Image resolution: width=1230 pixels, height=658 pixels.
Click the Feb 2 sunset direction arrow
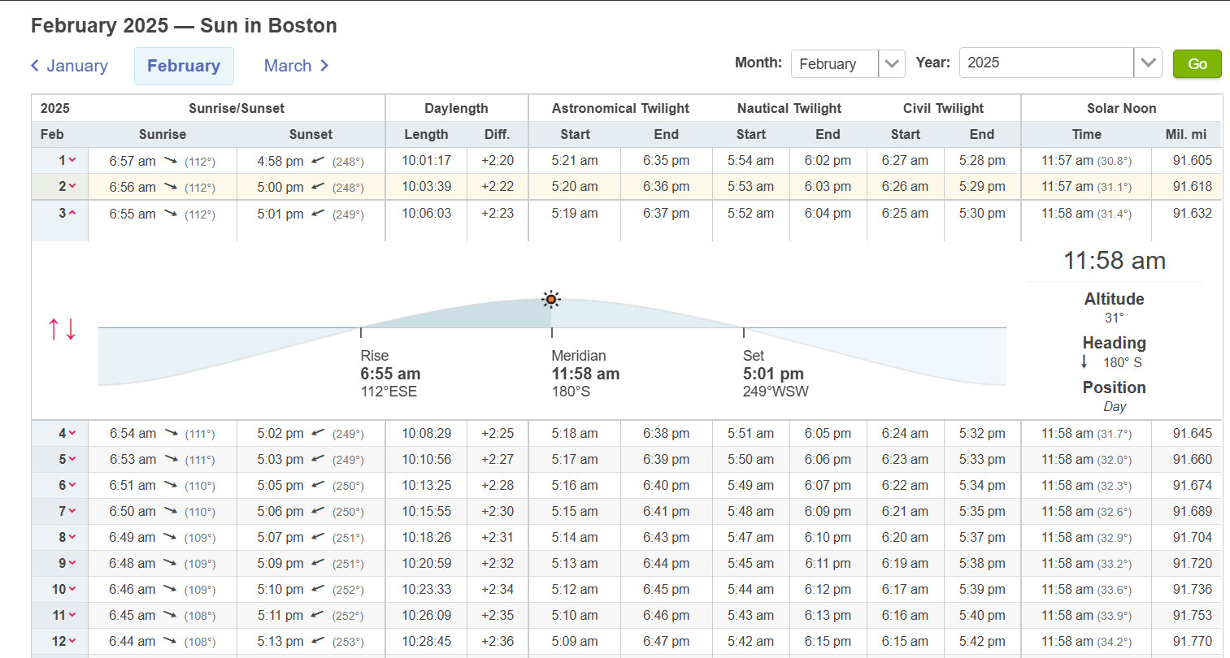(x=318, y=187)
